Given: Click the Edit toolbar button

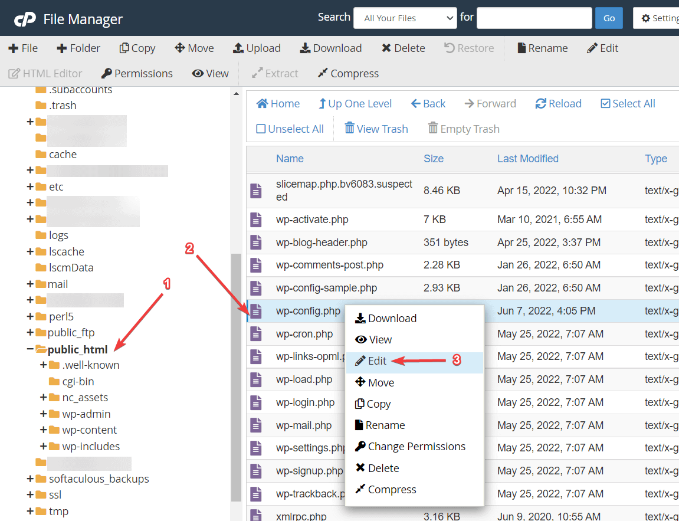Looking at the screenshot, I should click(602, 48).
